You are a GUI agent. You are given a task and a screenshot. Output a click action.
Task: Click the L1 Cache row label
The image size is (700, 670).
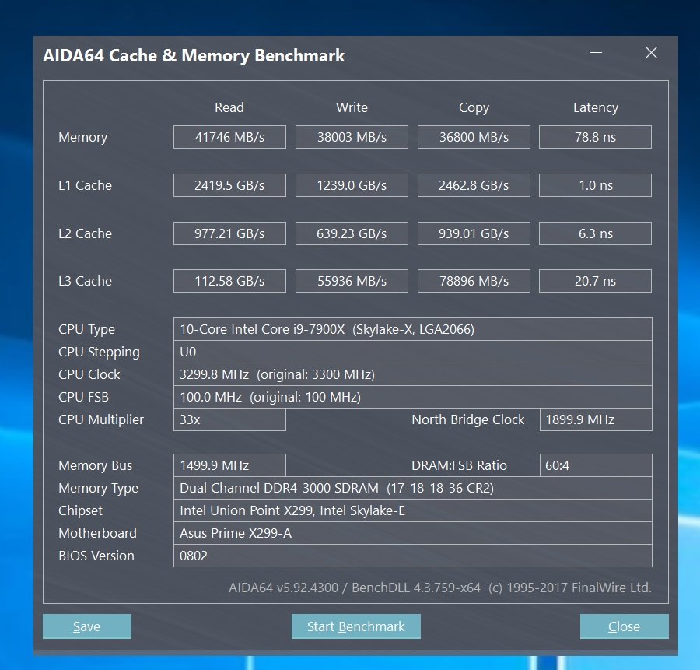click(x=86, y=185)
